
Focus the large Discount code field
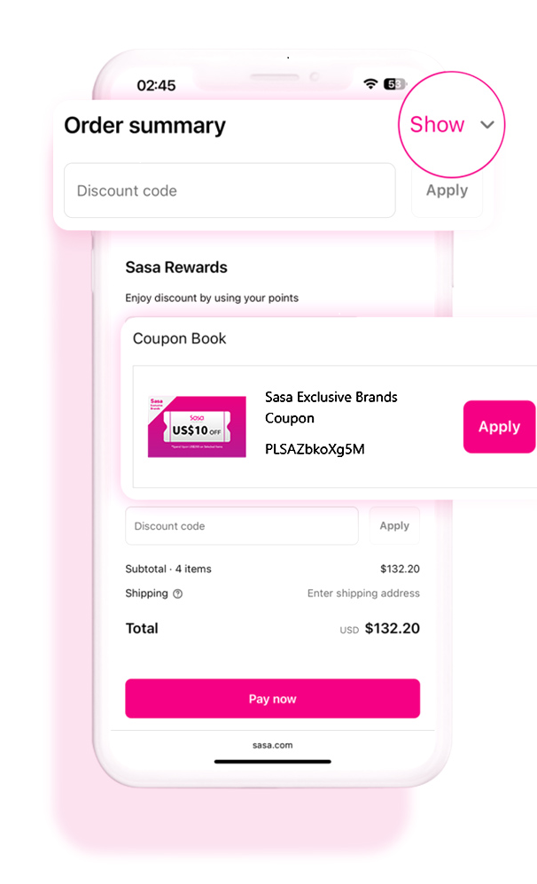pyautogui.click(x=230, y=190)
